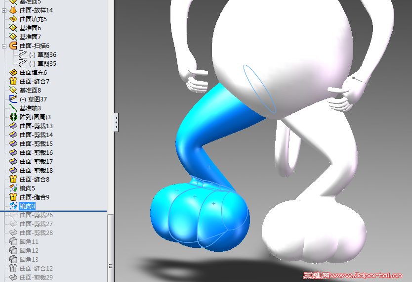
Task: Select the highlighted 镜向3 label
Action: tap(27, 206)
